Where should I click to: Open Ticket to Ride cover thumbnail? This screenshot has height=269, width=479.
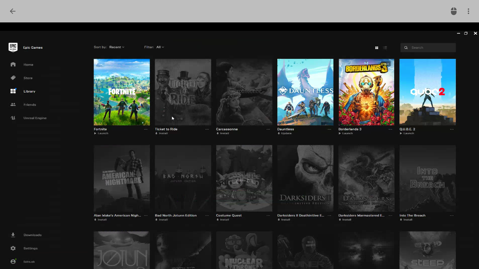pyautogui.click(x=183, y=92)
